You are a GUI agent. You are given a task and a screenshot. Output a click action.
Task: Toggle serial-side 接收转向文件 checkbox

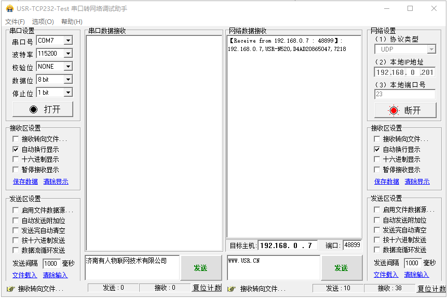pos(16,139)
